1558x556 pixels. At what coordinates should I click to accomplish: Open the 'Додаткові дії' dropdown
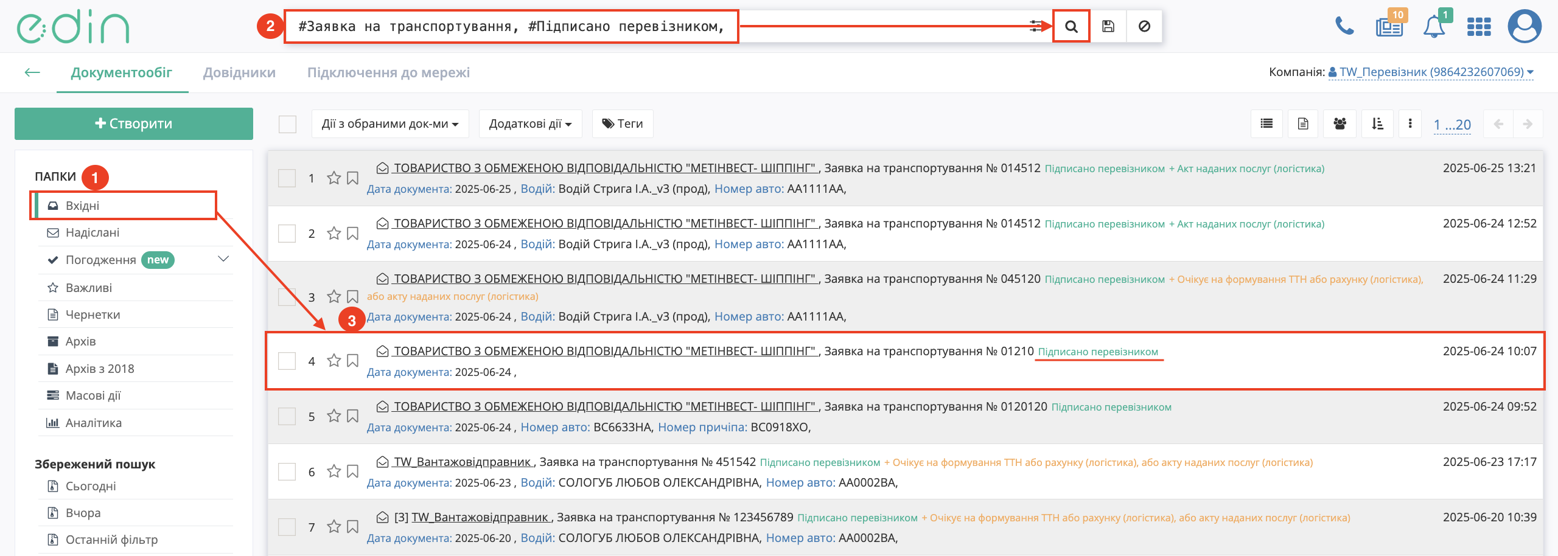click(530, 124)
